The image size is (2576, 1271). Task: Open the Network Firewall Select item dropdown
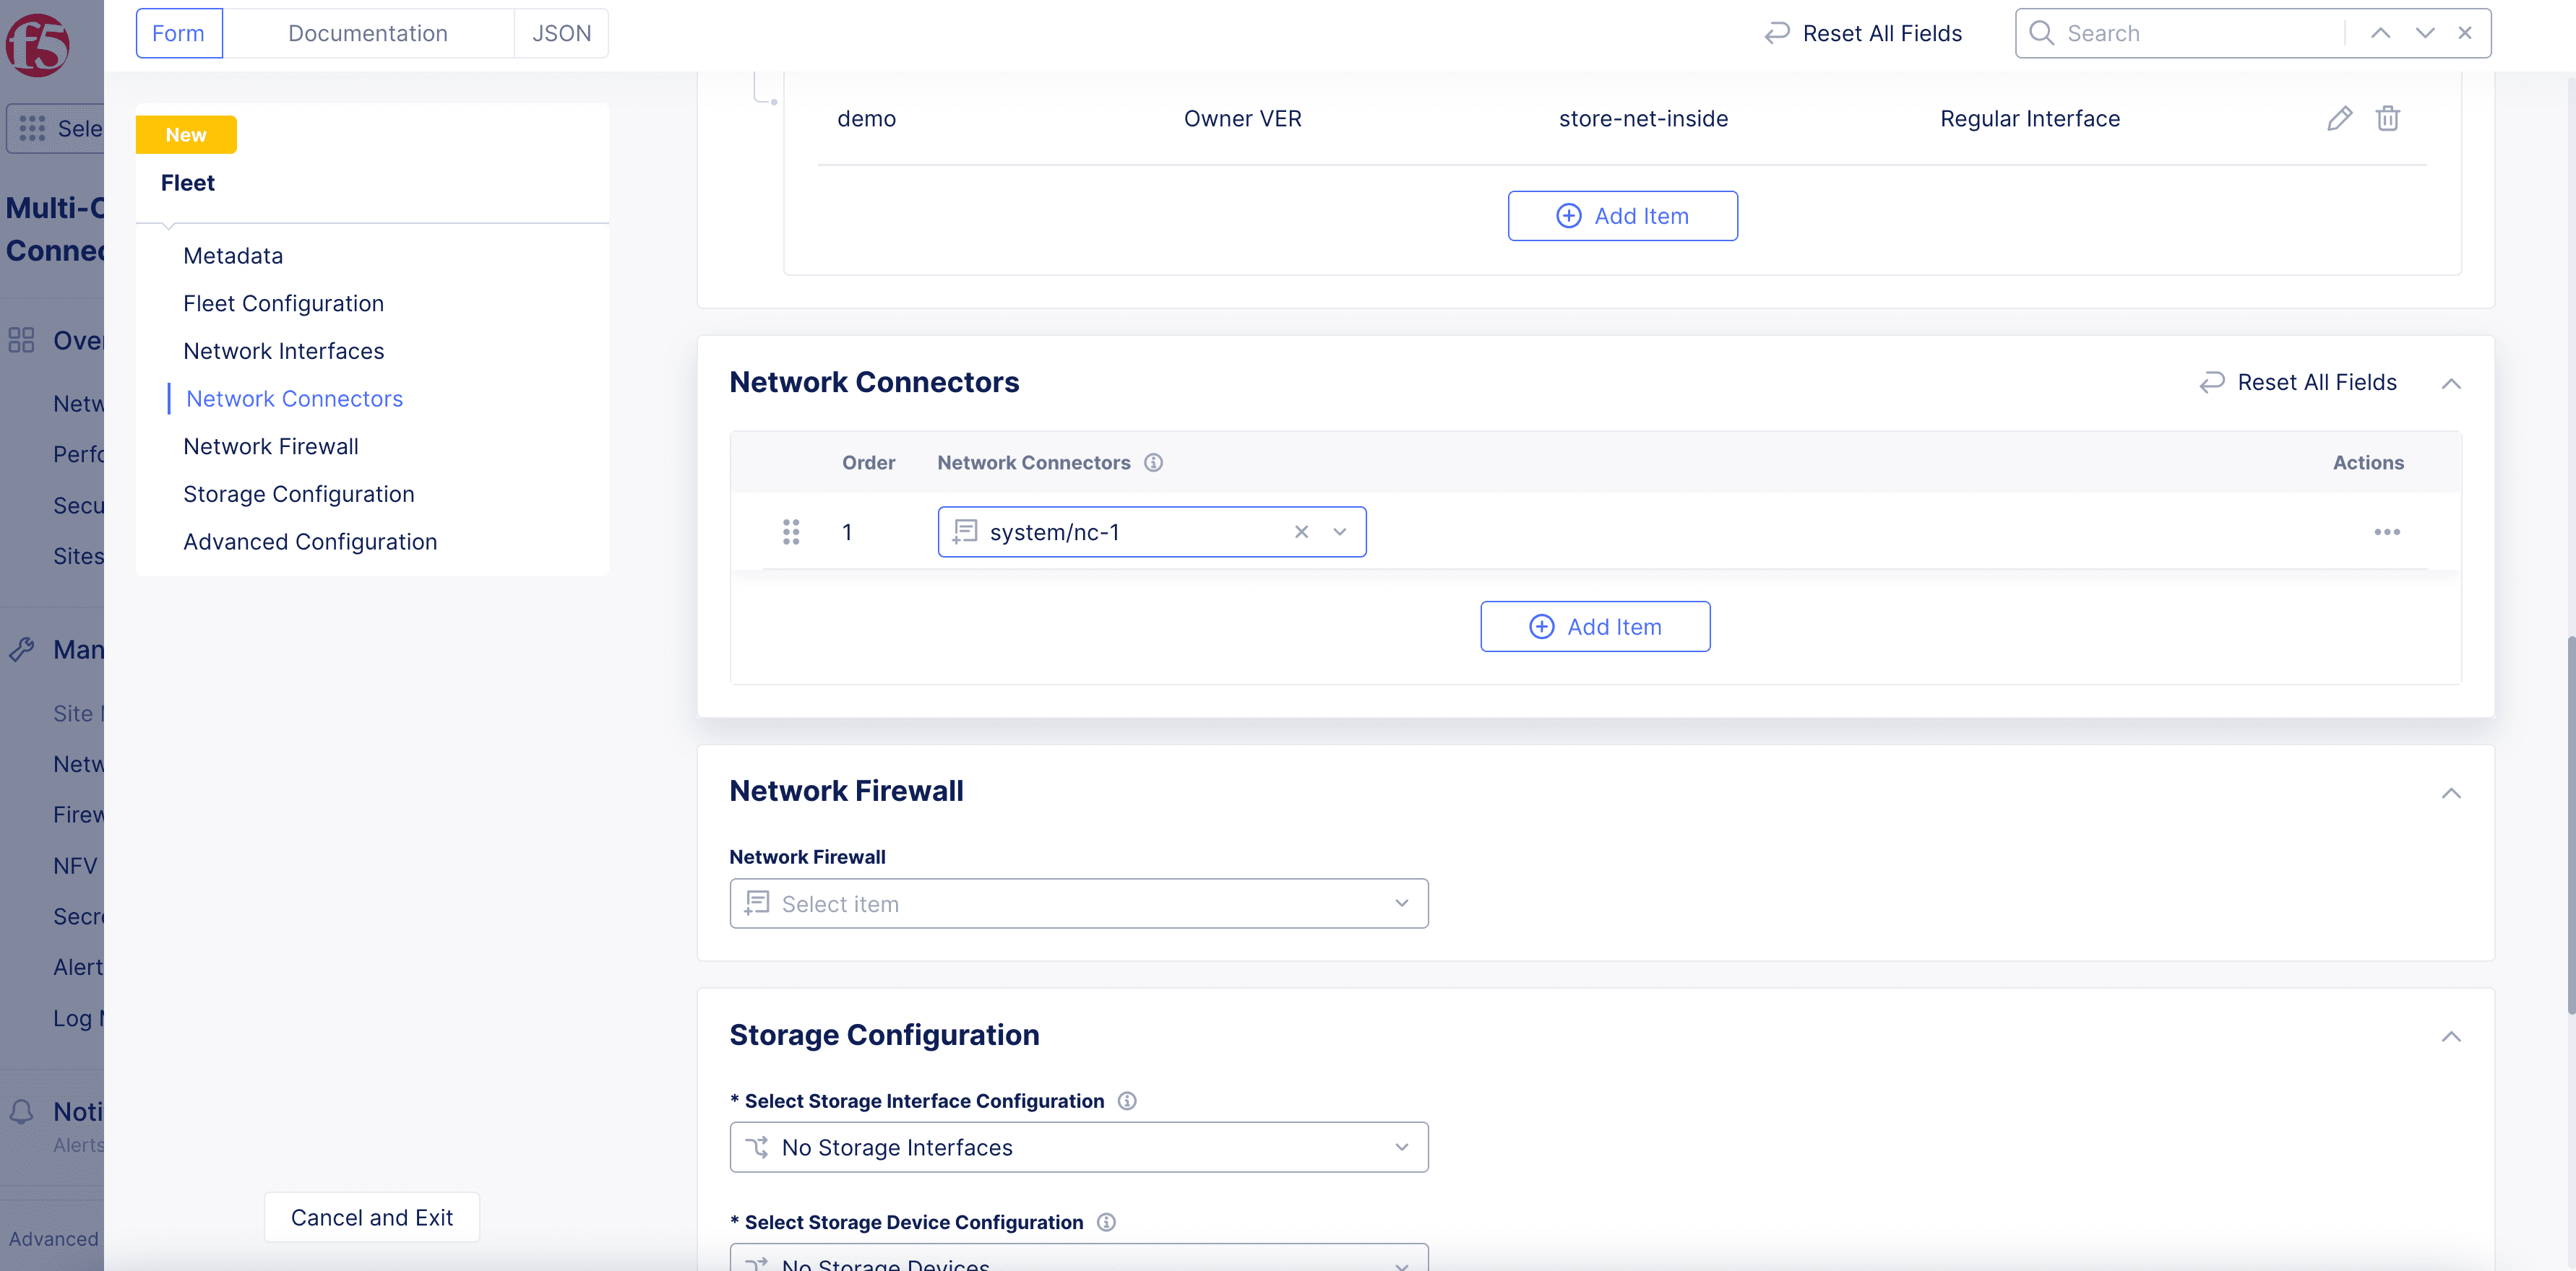click(1080, 903)
